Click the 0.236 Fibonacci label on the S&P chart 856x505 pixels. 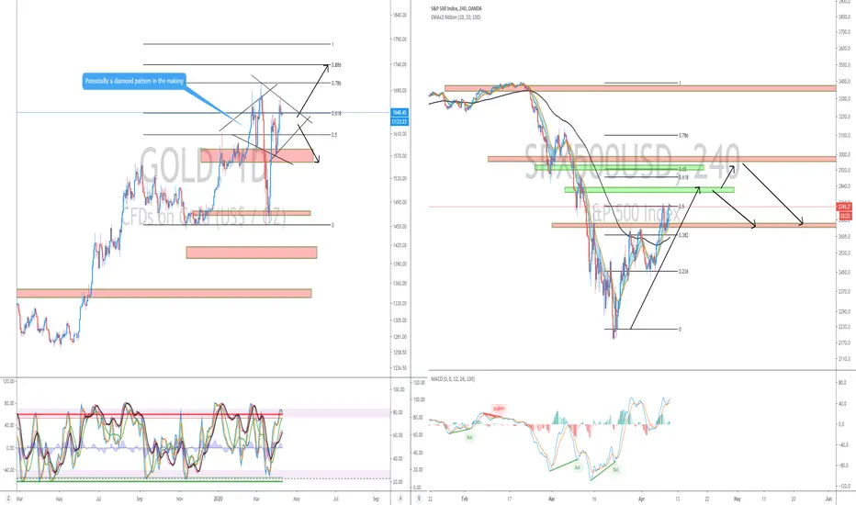coord(683,272)
